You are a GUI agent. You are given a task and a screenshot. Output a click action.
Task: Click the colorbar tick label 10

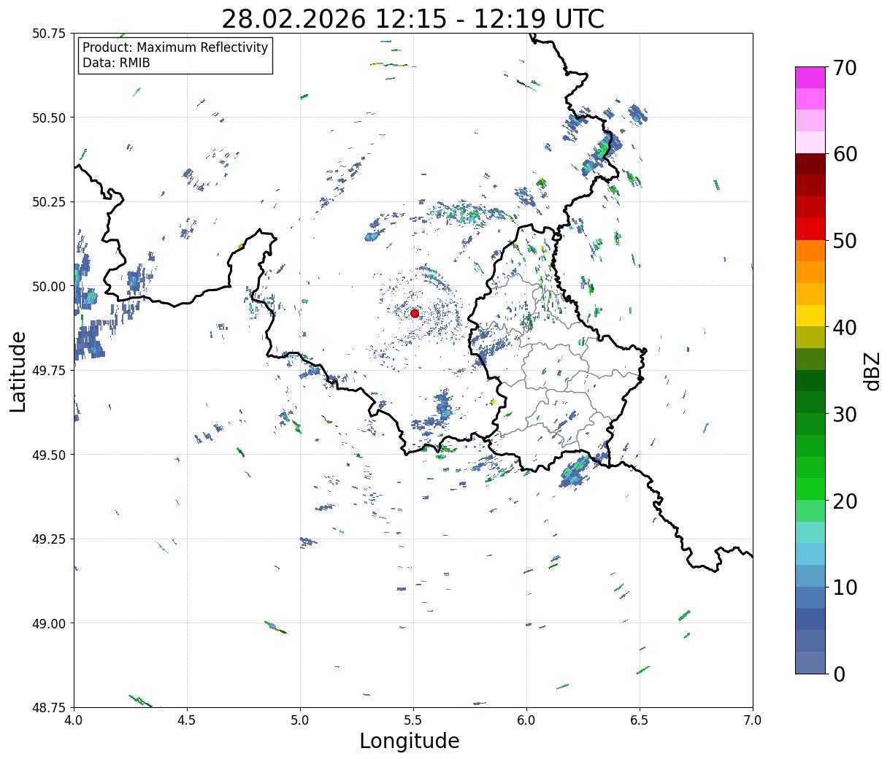tap(845, 587)
